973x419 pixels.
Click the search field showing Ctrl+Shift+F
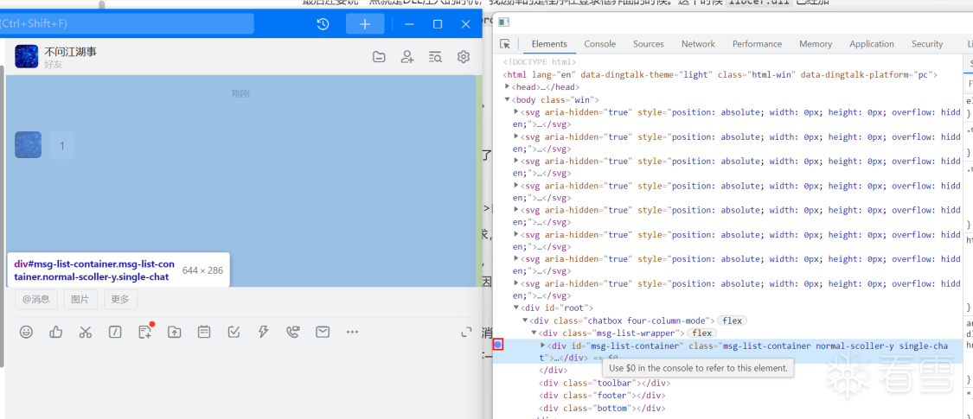pos(127,23)
